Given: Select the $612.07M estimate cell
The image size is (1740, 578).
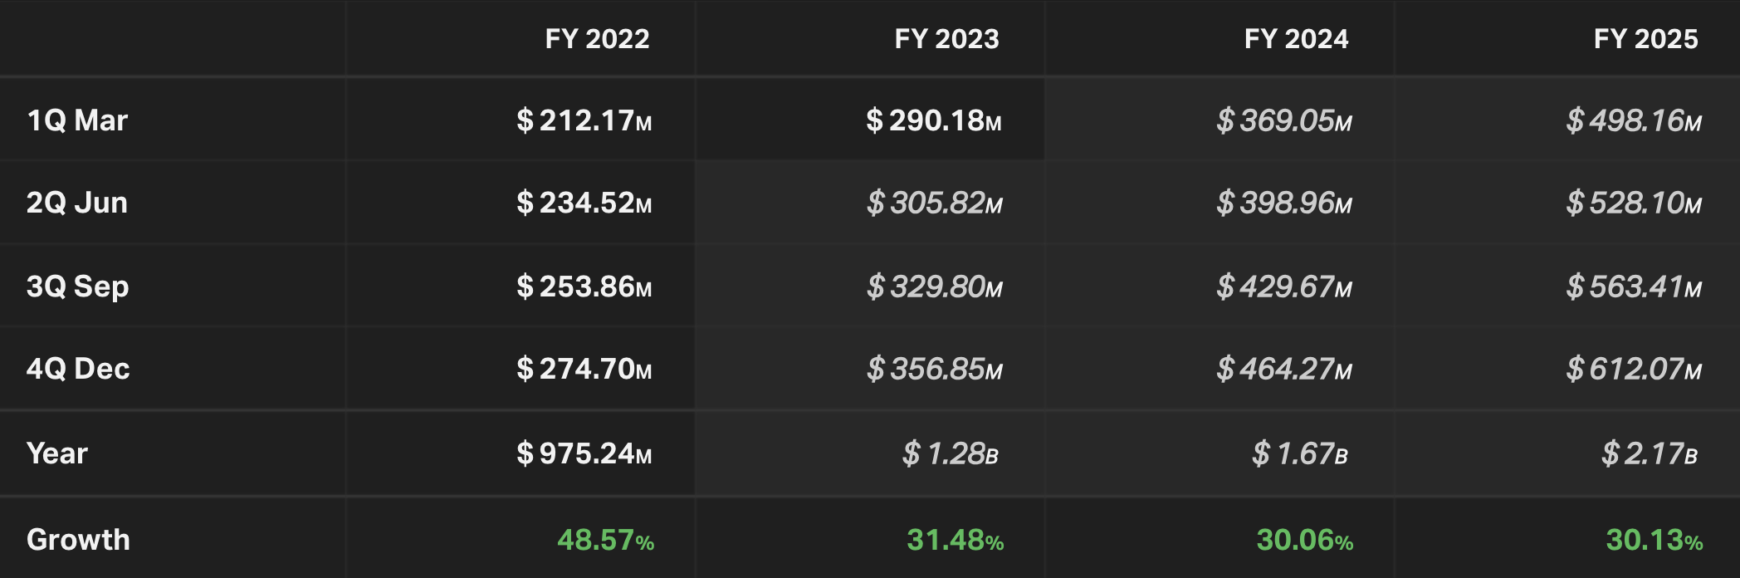Looking at the screenshot, I should pos(1633,369).
